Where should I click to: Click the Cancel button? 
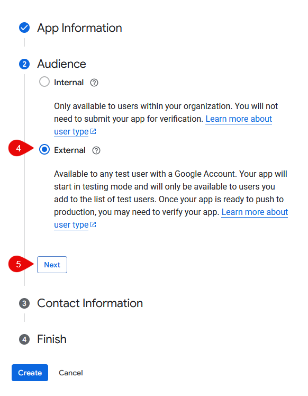(x=71, y=373)
